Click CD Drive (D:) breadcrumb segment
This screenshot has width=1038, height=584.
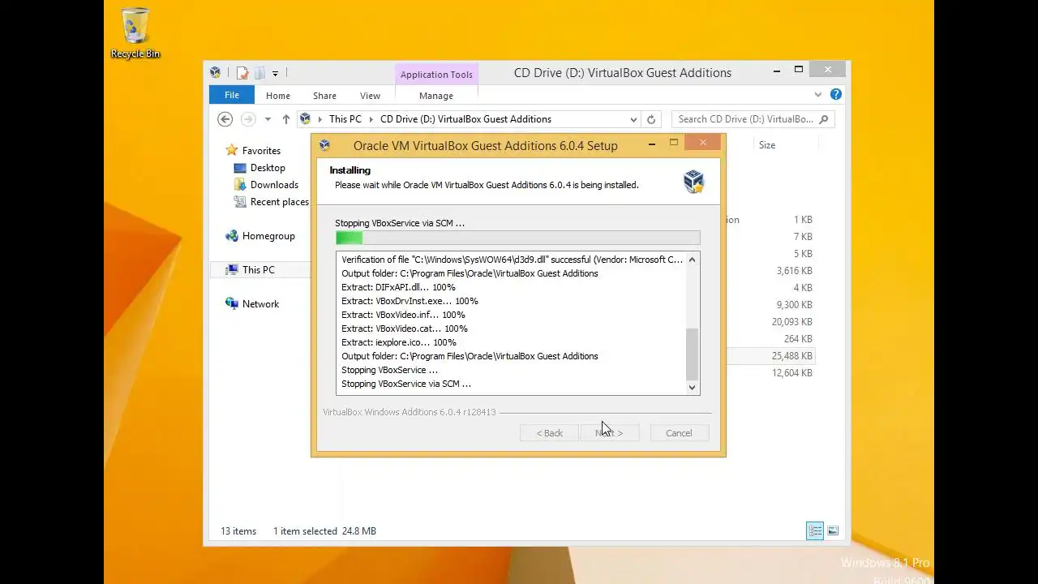coord(465,119)
